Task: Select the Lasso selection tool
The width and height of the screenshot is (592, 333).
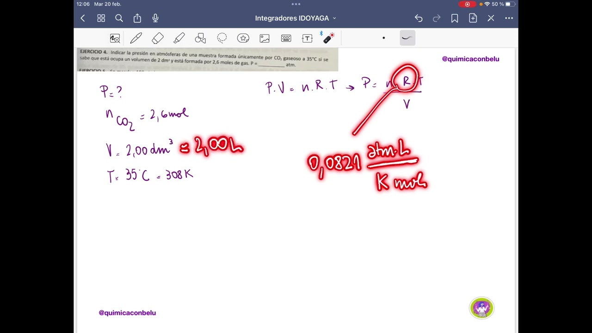Action: tap(222, 38)
